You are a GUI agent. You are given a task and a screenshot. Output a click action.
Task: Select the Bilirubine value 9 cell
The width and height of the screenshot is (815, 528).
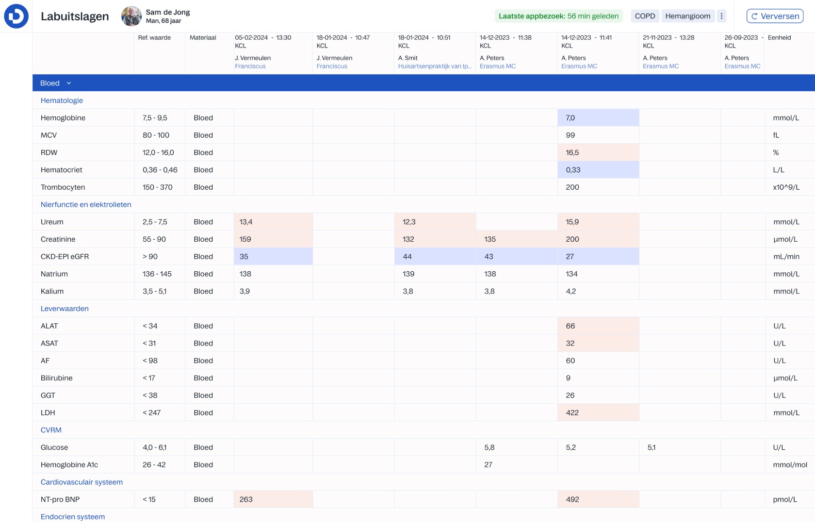pos(598,378)
